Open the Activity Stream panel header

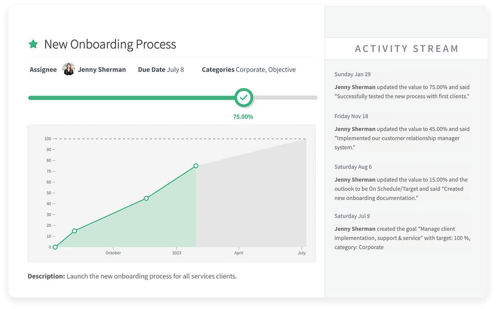coord(406,48)
